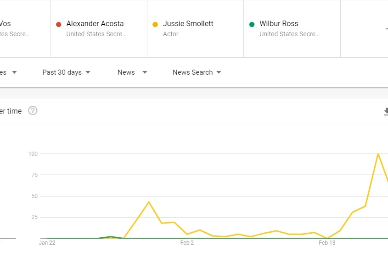Click the help question mark icon
The height and width of the screenshot is (257, 388).
click(x=33, y=110)
